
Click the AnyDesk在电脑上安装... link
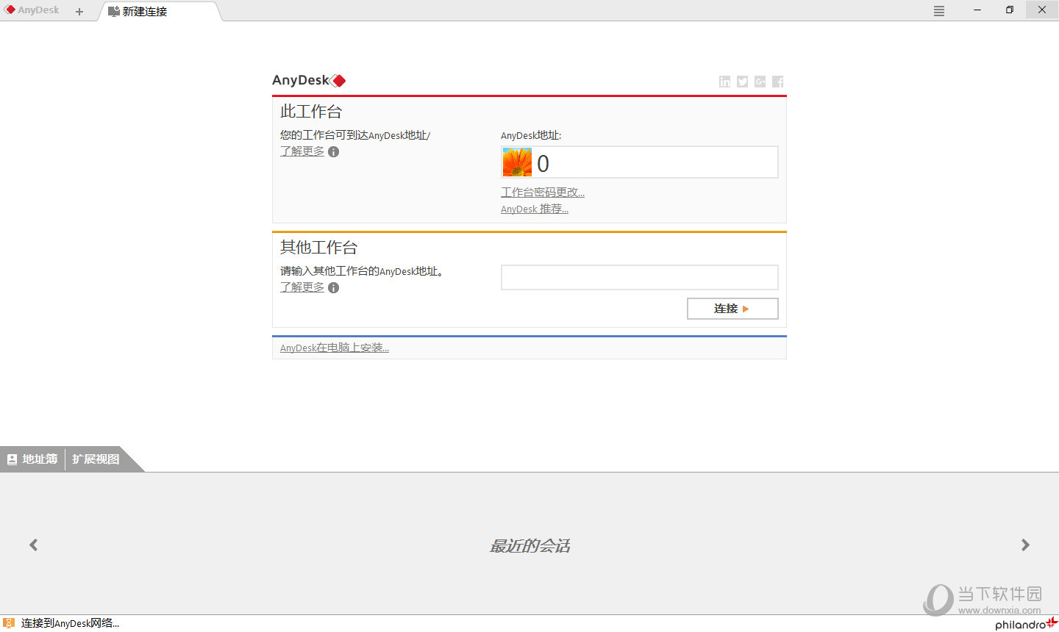pos(335,348)
